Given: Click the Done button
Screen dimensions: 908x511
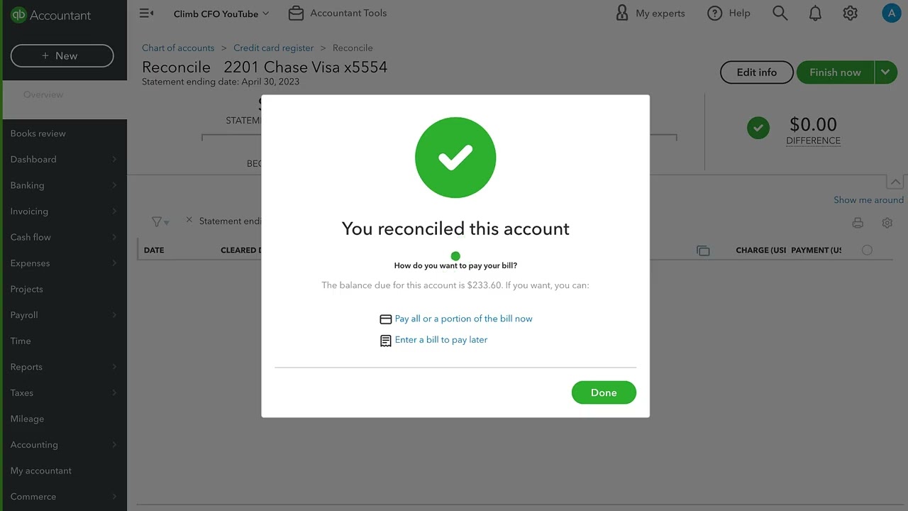Looking at the screenshot, I should coord(604,392).
